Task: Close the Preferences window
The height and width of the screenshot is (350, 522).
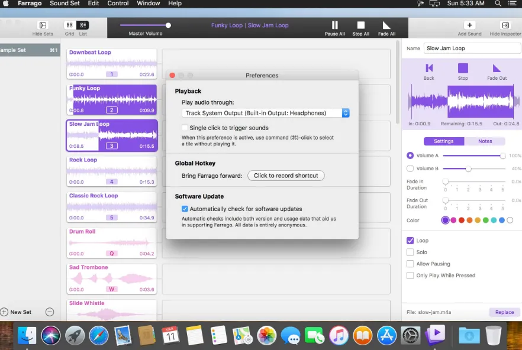Action: 172,75
